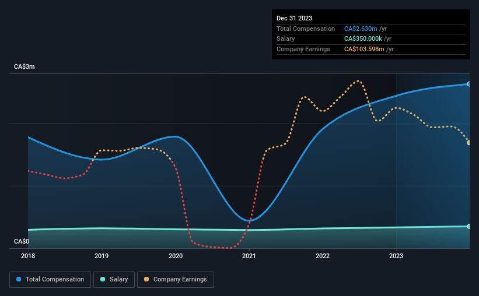Click the blue Total Compensation legend dot
Image resolution: width=479 pixels, height=296 pixels.
pyautogui.click(x=19, y=279)
